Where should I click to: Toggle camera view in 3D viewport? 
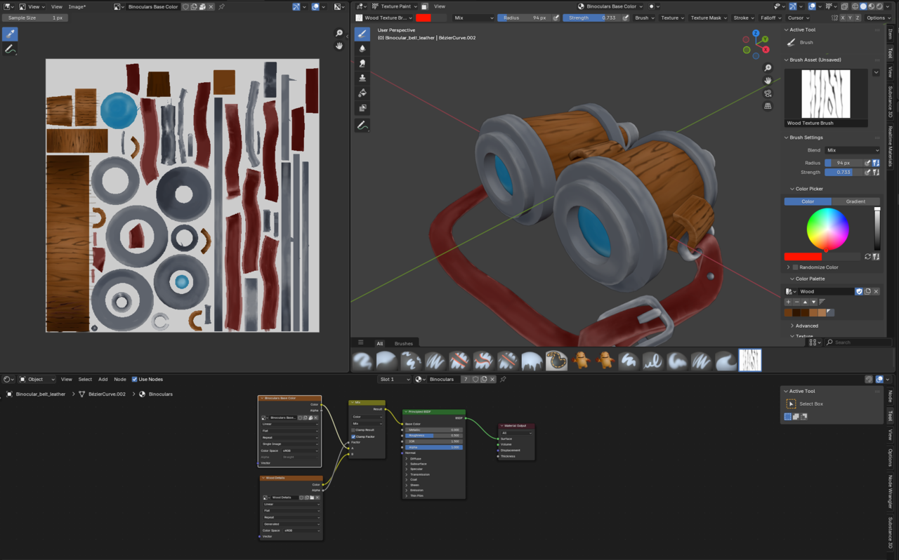[x=768, y=93]
